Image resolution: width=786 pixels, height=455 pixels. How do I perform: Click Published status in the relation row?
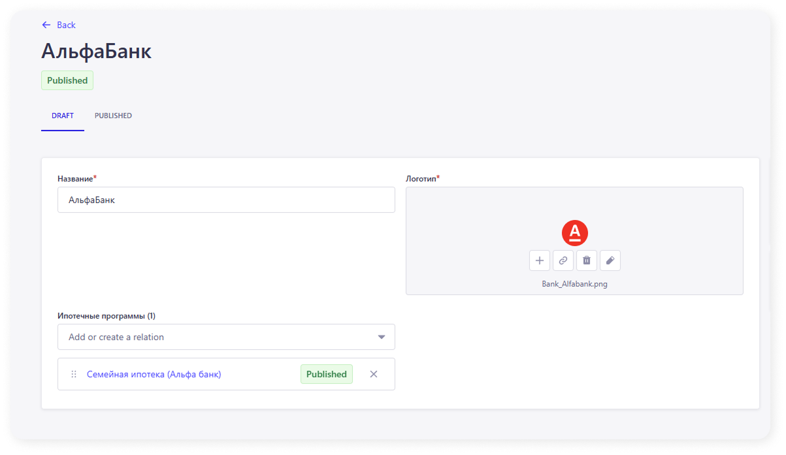[327, 374]
